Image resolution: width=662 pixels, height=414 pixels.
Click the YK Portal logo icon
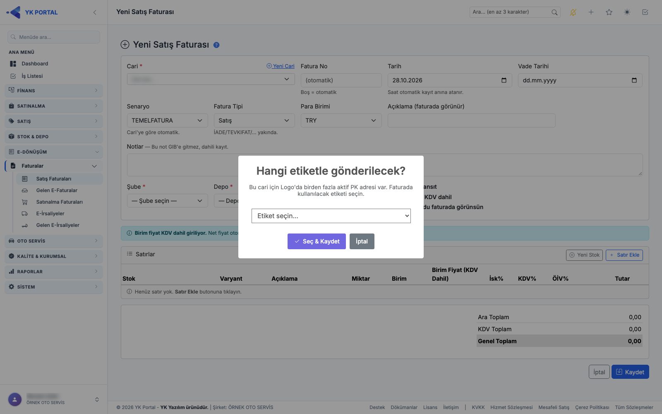coord(14,12)
